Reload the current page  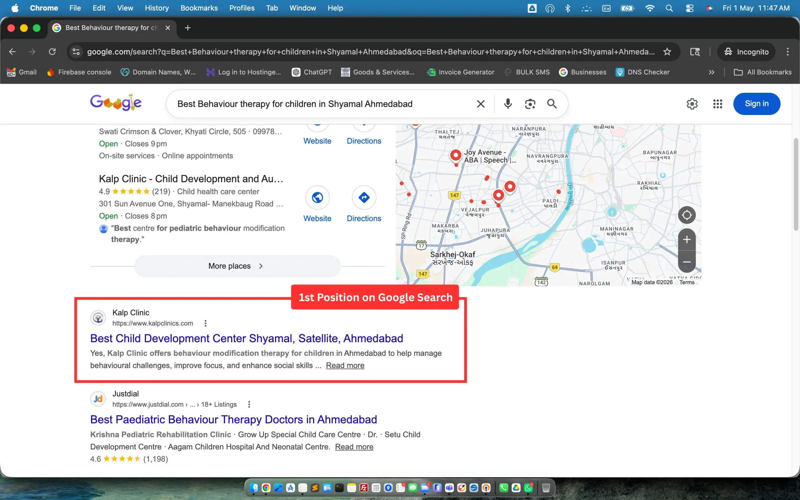[x=52, y=52]
